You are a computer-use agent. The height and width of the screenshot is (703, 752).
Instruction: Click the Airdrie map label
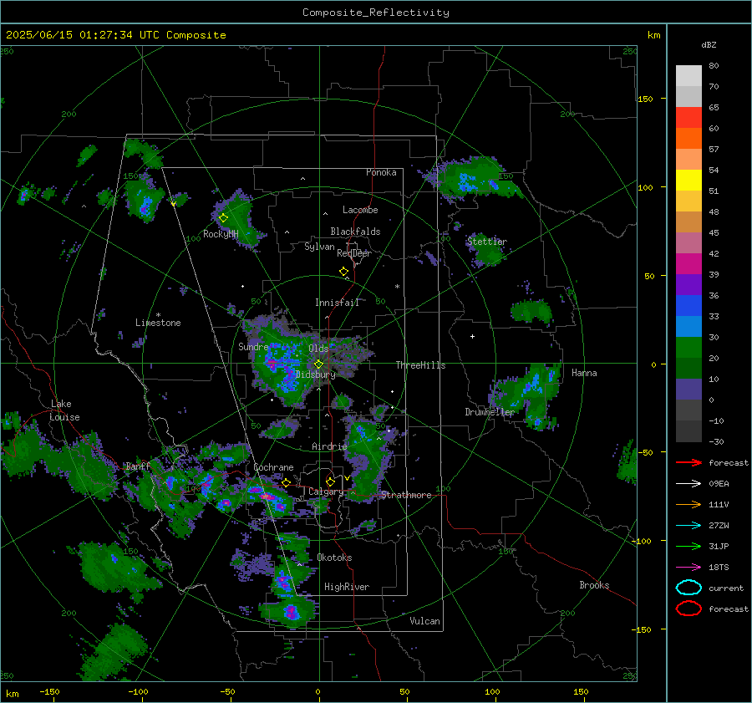(x=329, y=446)
